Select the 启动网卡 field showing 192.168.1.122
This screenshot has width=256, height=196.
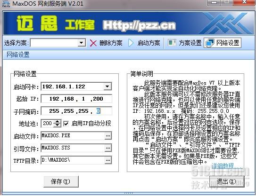point(73,86)
